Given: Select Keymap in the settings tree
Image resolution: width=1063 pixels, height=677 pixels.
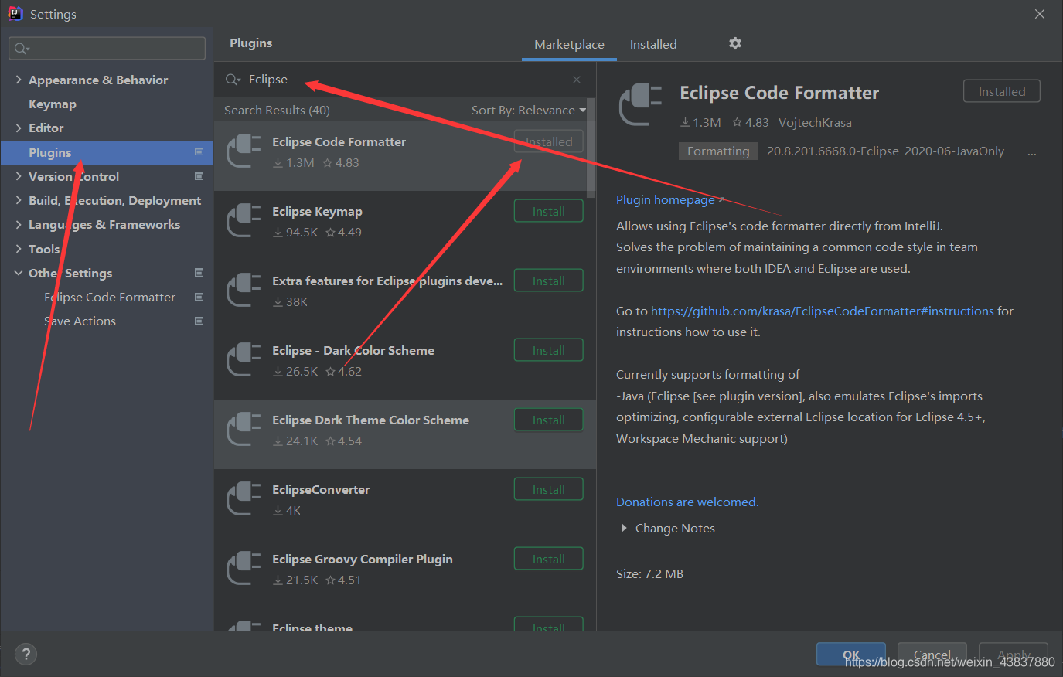Looking at the screenshot, I should (53, 104).
